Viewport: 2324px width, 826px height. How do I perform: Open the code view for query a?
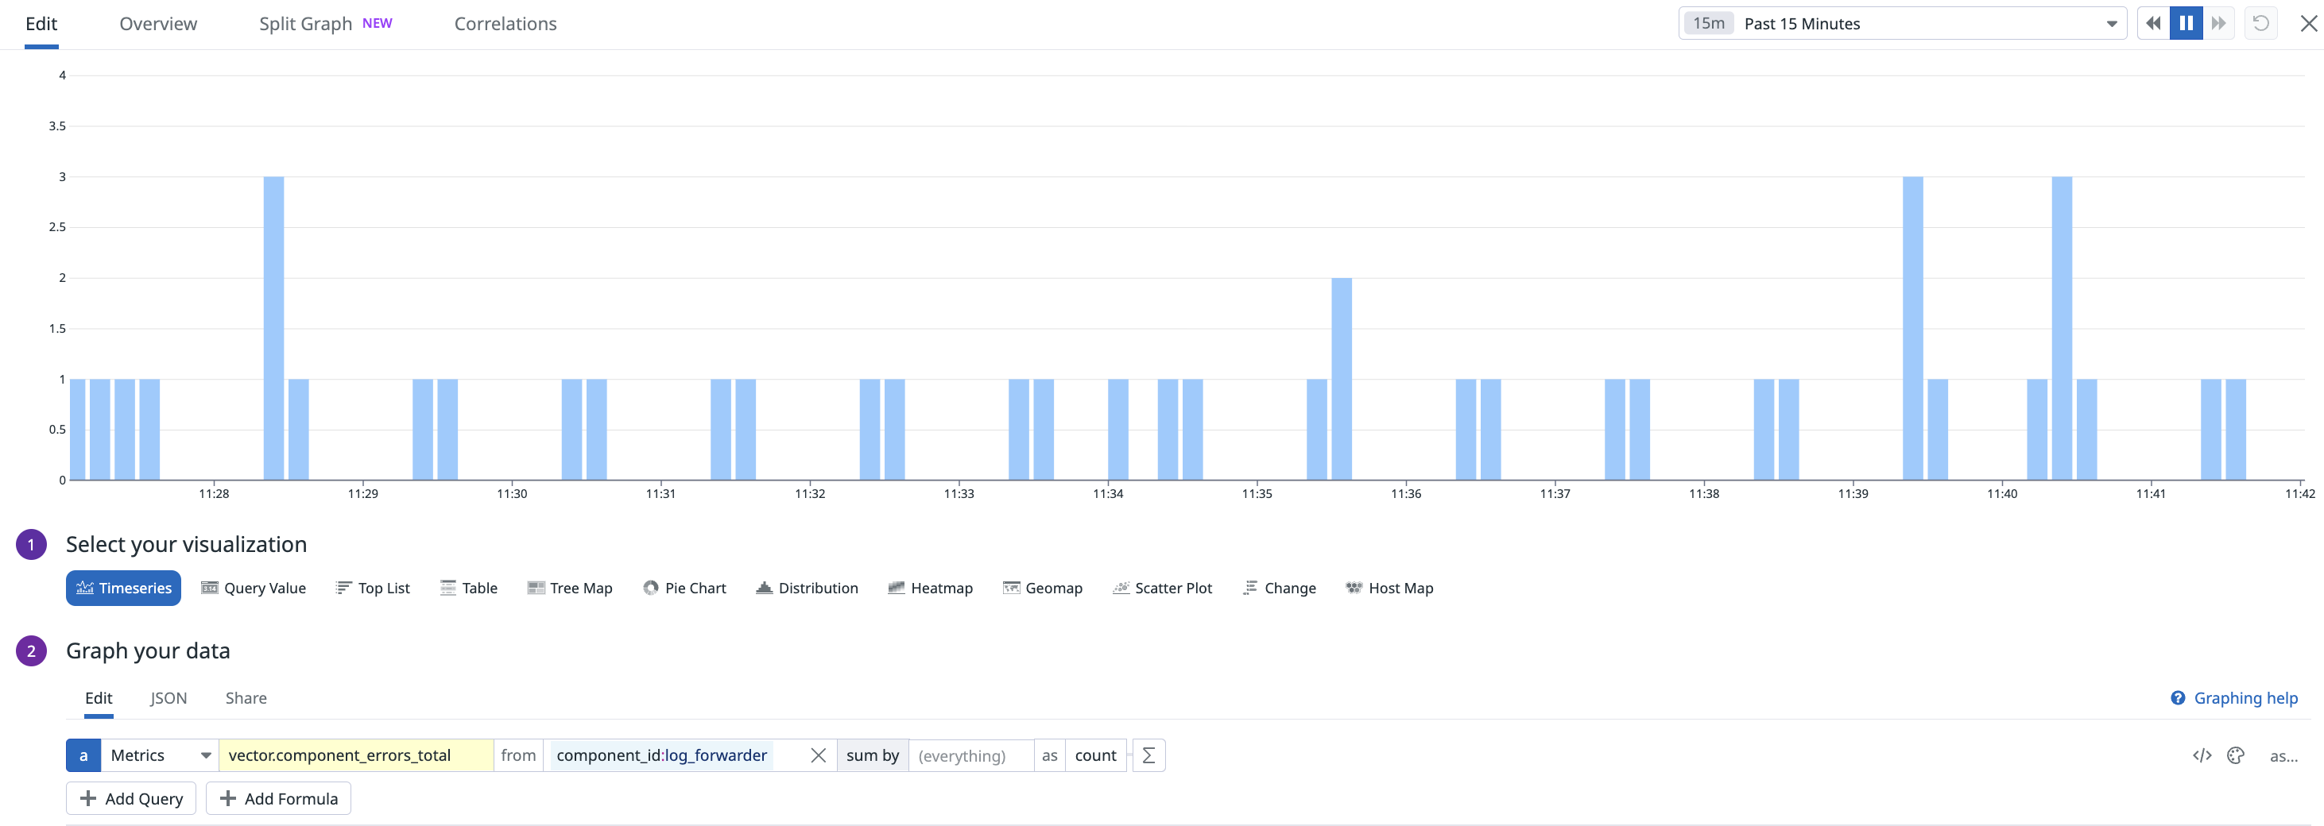[2202, 755]
